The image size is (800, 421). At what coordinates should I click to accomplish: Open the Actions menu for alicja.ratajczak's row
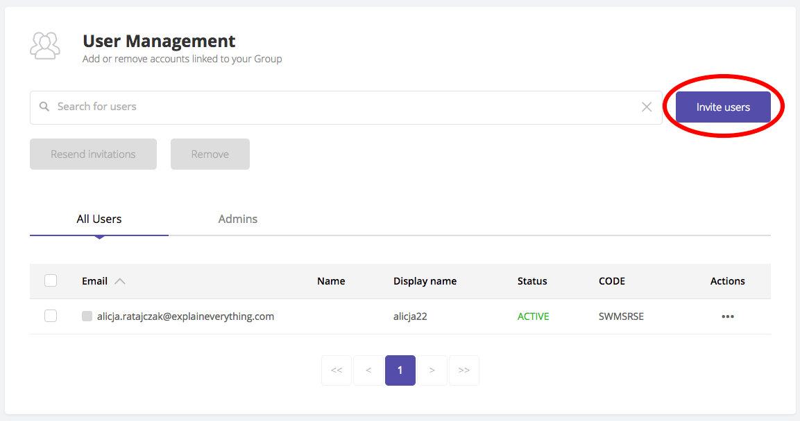727,316
